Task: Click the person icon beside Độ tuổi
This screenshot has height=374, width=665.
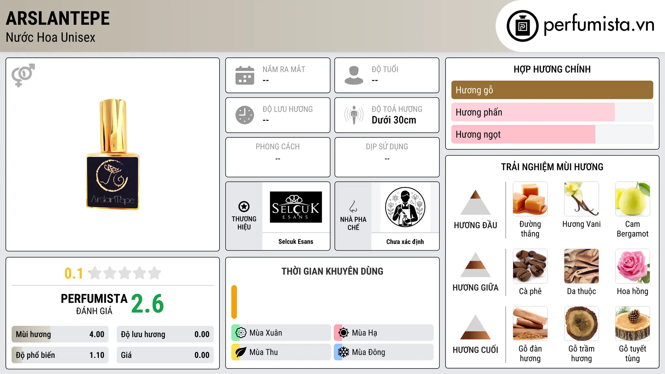Action: point(354,75)
